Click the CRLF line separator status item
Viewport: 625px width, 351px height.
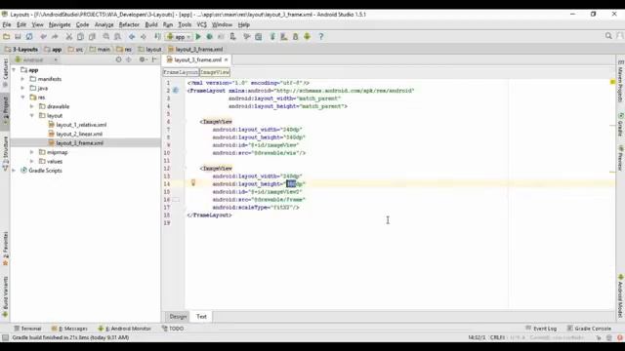pos(497,337)
